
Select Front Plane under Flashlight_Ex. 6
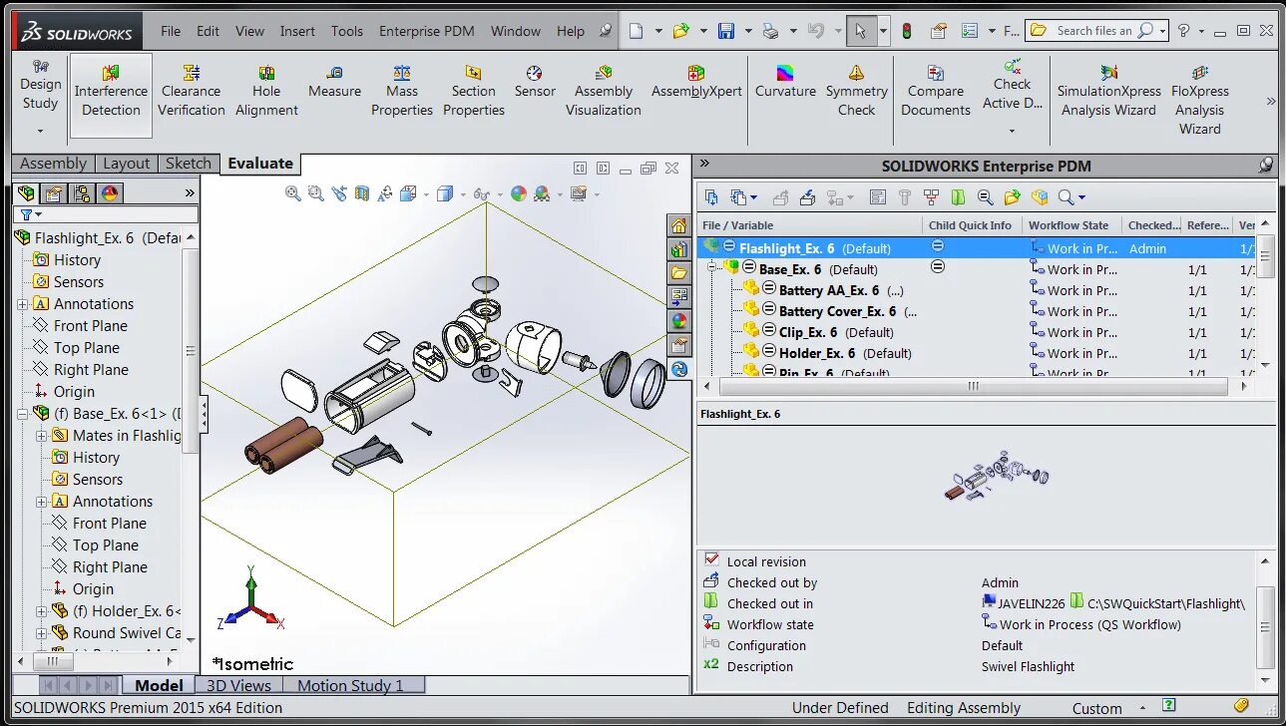tap(90, 326)
